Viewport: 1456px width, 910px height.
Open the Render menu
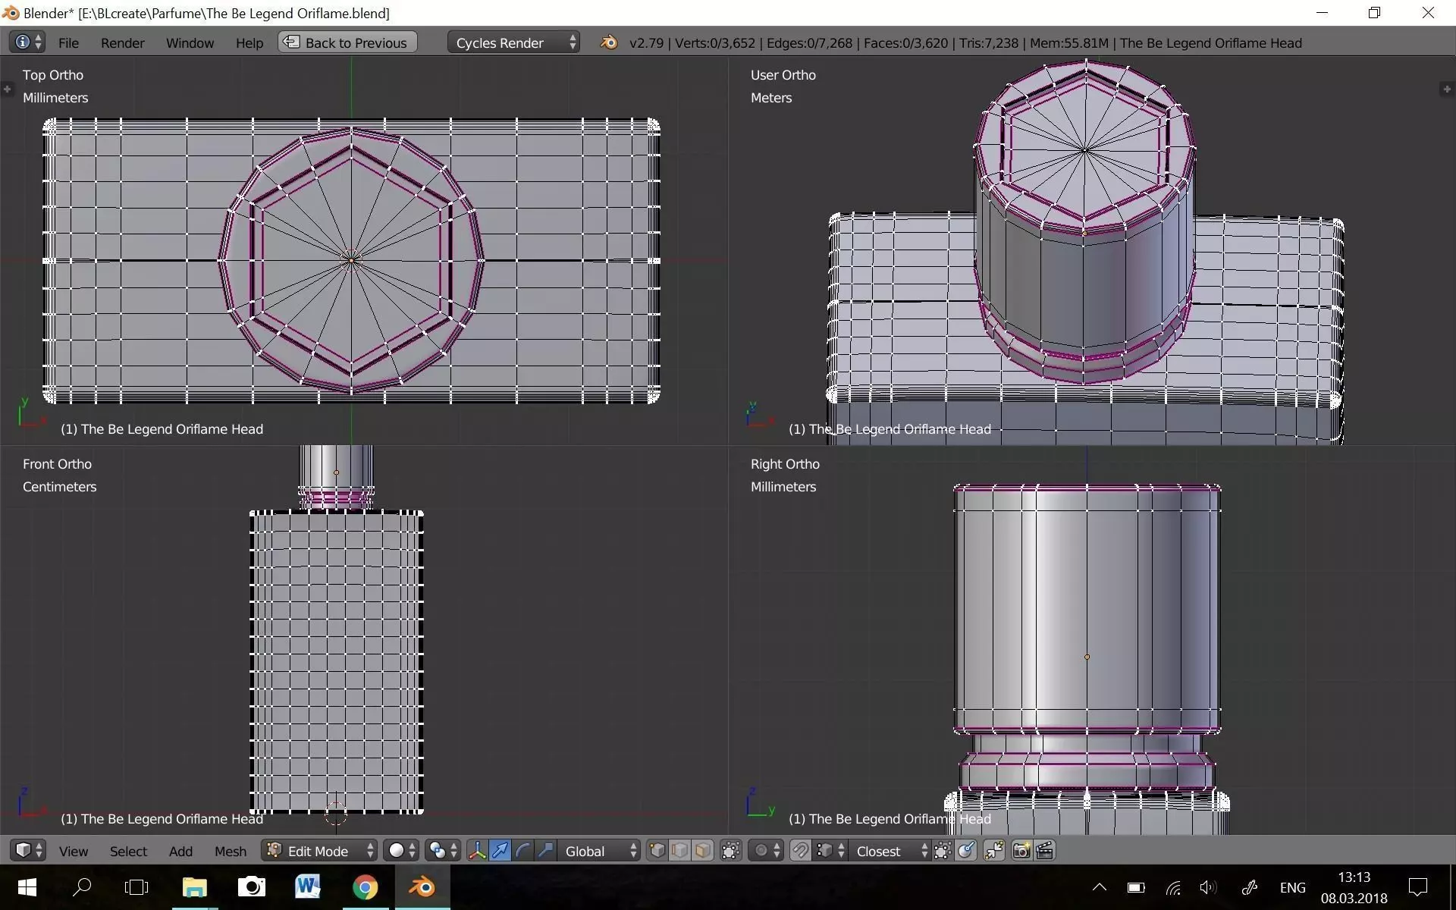click(x=122, y=43)
